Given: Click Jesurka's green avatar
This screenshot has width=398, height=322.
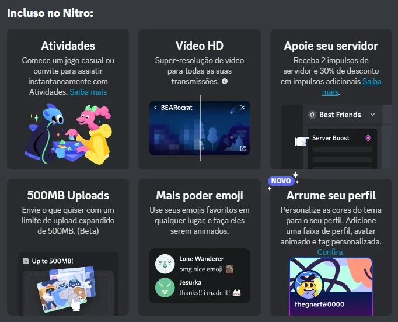Looking at the screenshot, I should (x=165, y=288).
